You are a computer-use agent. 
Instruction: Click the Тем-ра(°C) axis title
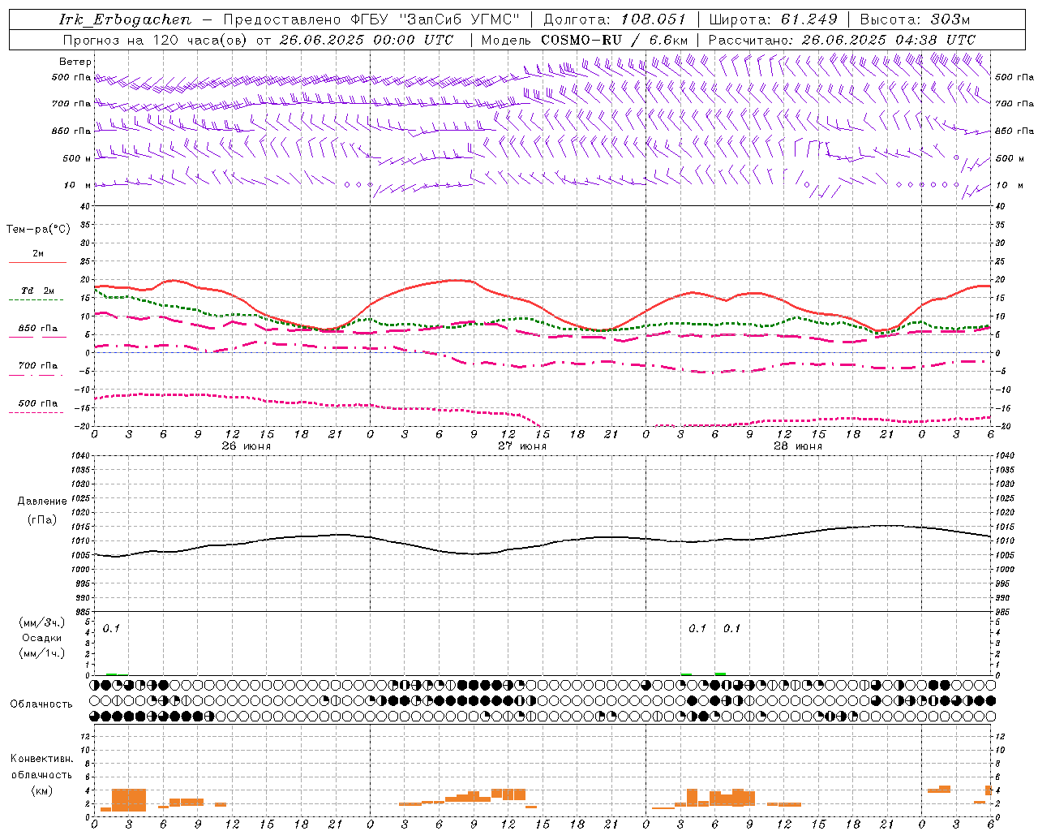(38, 230)
